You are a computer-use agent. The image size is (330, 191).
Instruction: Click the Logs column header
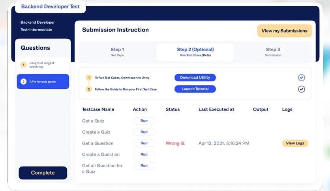[287, 109]
